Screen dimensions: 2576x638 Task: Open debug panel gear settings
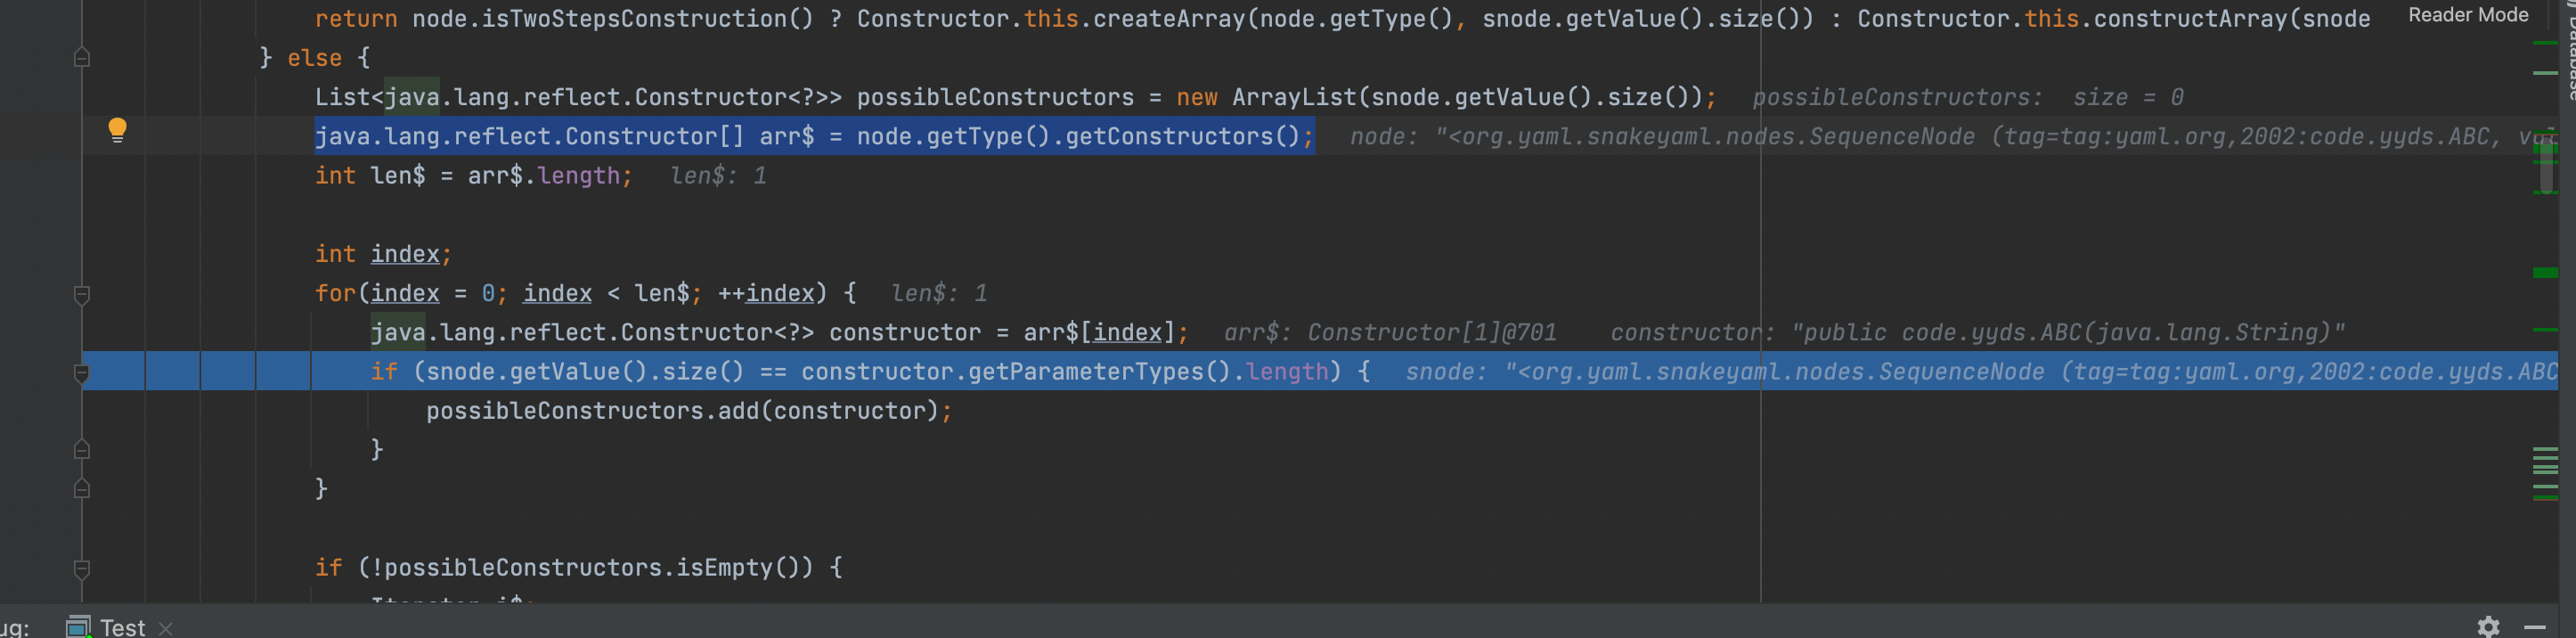(2488, 626)
